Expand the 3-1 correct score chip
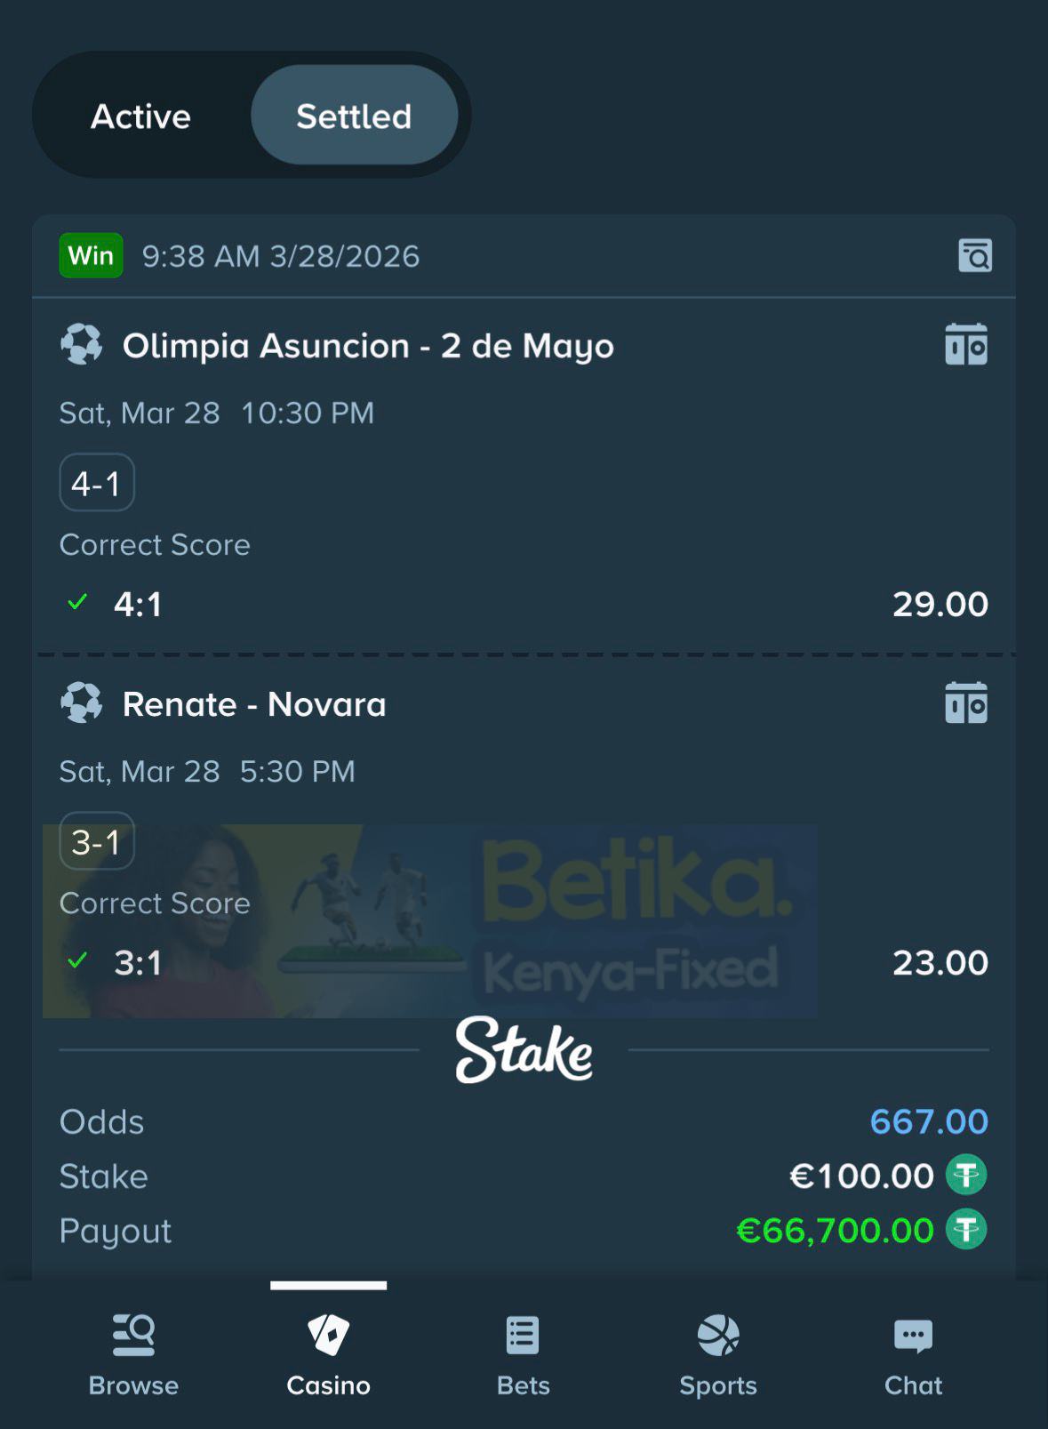The width and height of the screenshot is (1048, 1429). (x=96, y=841)
